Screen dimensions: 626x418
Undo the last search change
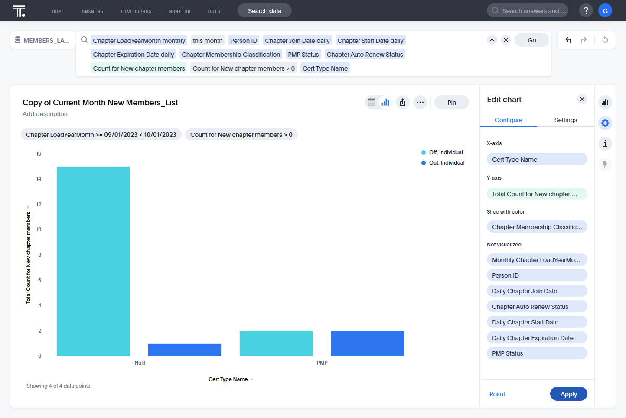click(x=568, y=40)
